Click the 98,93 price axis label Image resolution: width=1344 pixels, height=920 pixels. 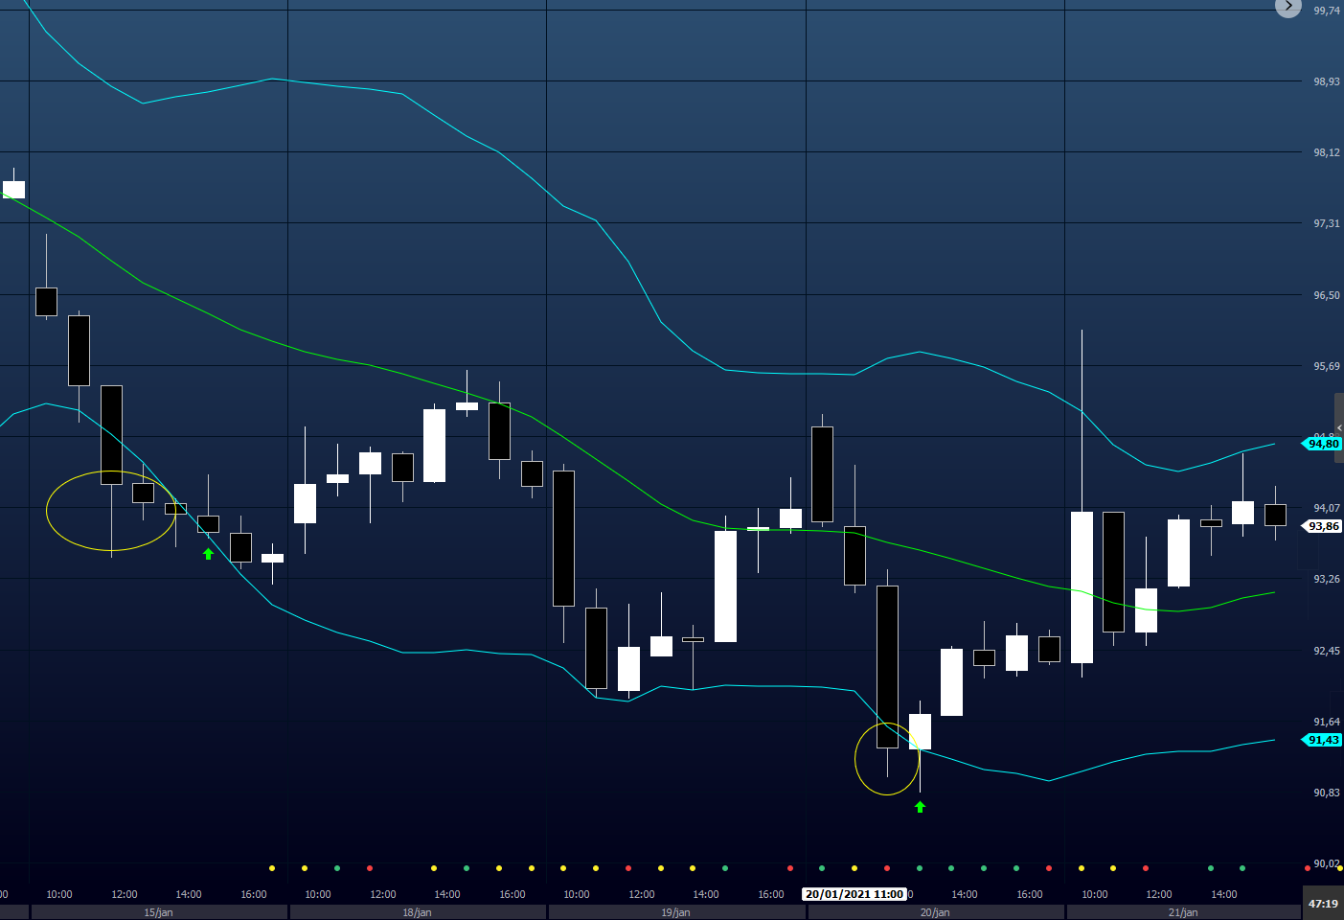1327,81
